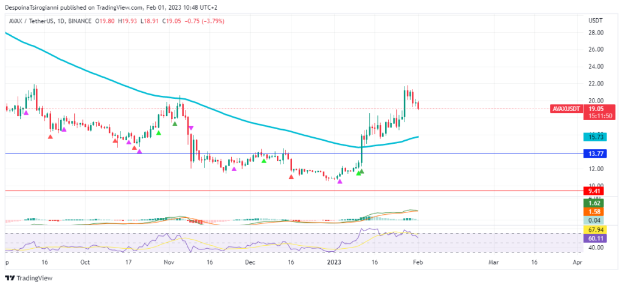
Task: Click the blue 13.77 horizontal line price tag
Action: pyautogui.click(x=593, y=154)
